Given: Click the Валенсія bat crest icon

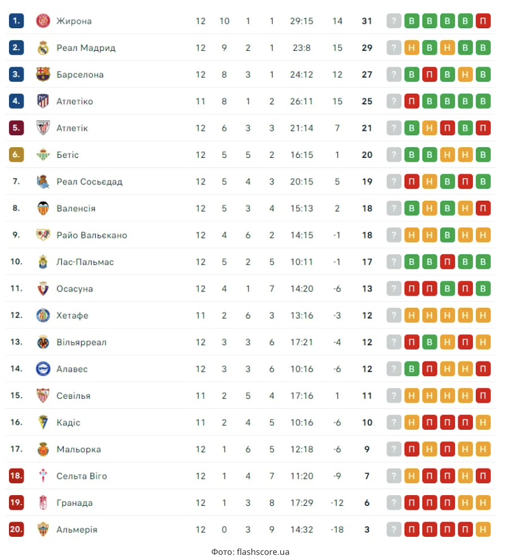Looking at the screenshot, I should click(x=43, y=208).
